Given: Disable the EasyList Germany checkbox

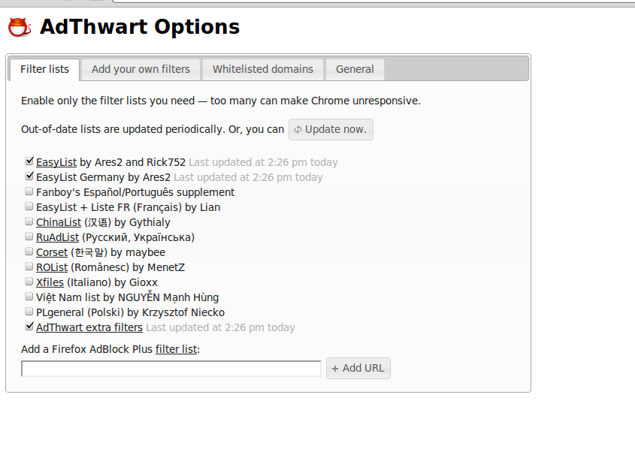Looking at the screenshot, I should 29,176.
